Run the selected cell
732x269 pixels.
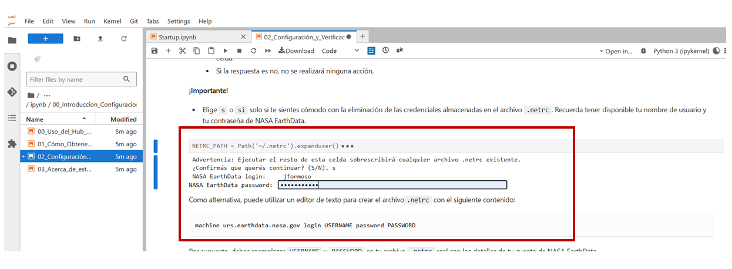[x=226, y=51]
